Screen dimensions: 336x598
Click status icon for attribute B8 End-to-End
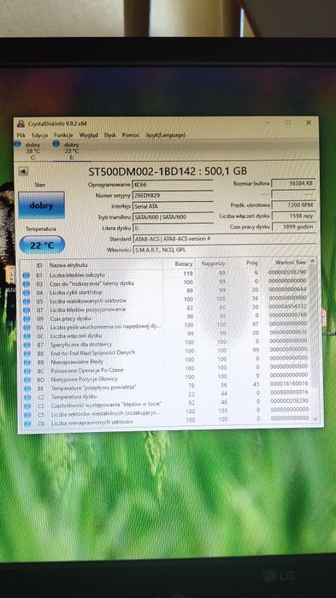coord(27,353)
